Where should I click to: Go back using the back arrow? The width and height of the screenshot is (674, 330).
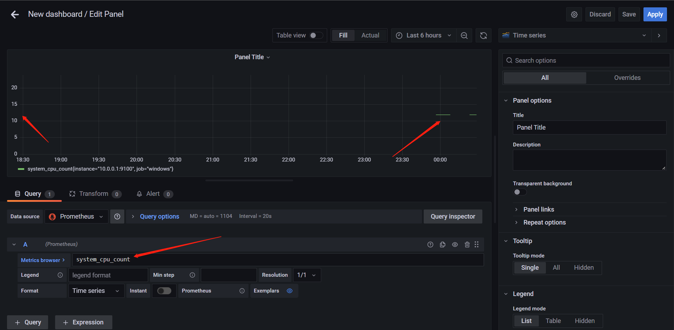pos(15,14)
